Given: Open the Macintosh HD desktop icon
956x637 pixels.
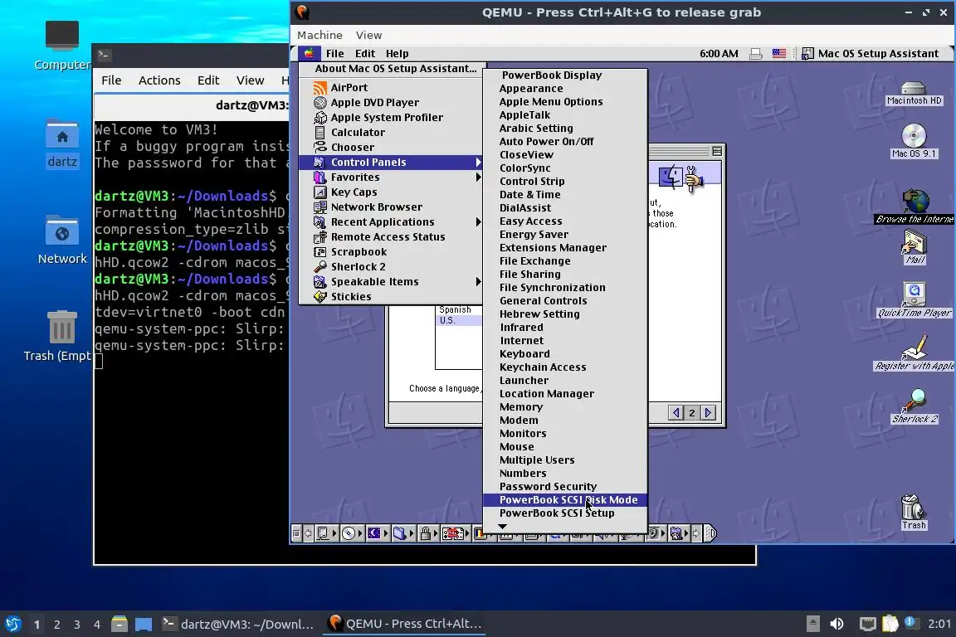Looking at the screenshot, I should [914, 93].
